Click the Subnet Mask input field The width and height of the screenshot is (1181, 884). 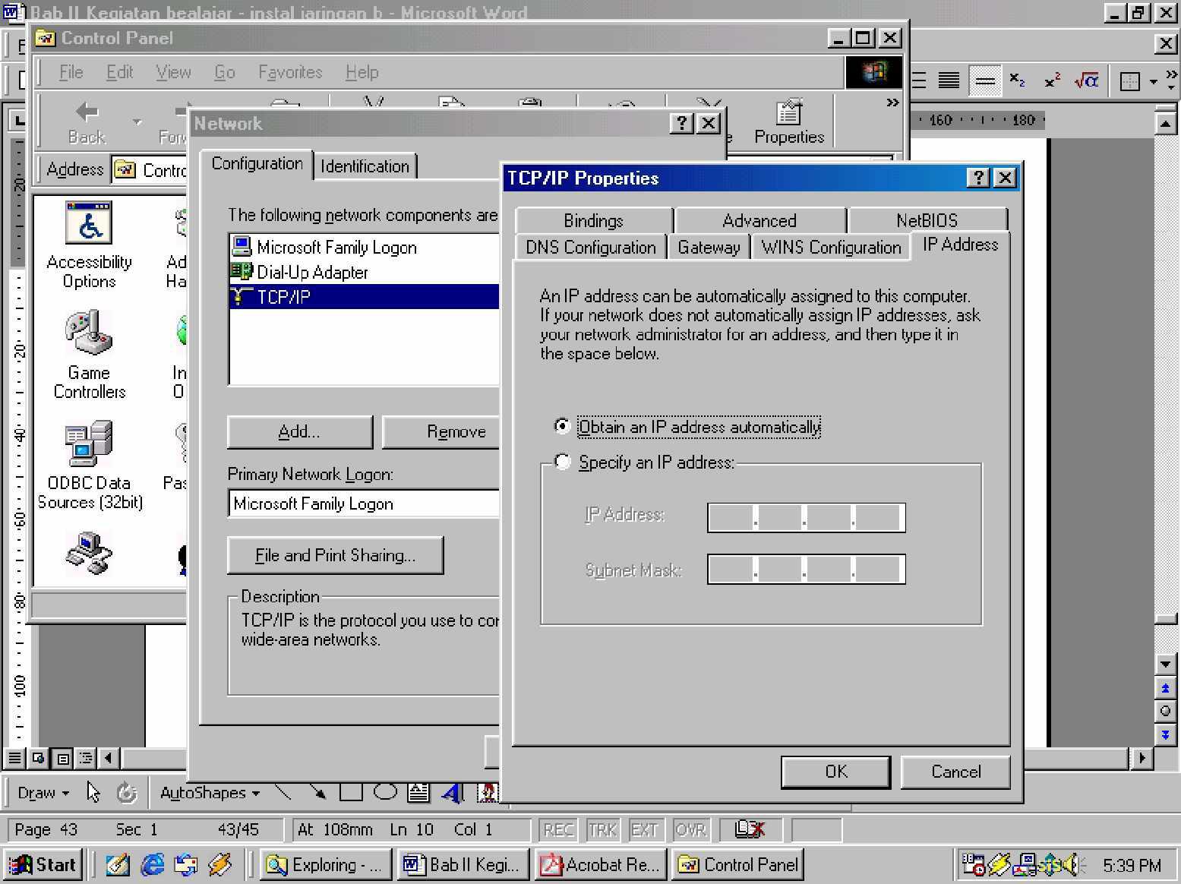(x=806, y=569)
